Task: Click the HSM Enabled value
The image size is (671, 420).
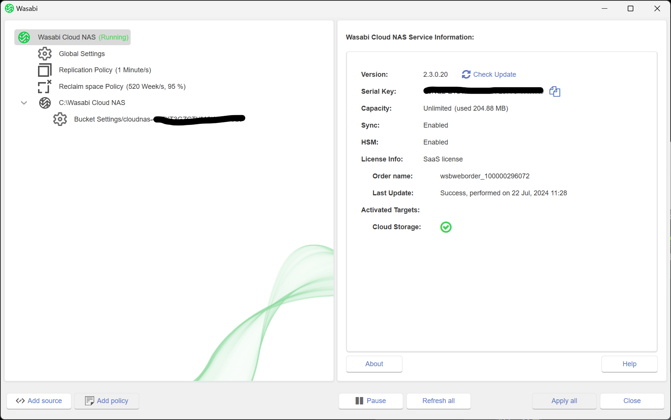Action: (436, 142)
